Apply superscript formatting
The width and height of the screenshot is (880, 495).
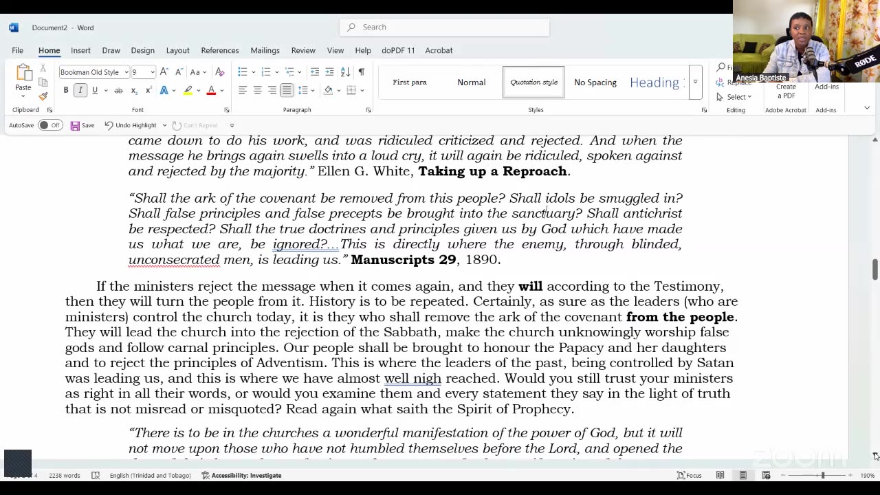pyautogui.click(x=148, y=91)
